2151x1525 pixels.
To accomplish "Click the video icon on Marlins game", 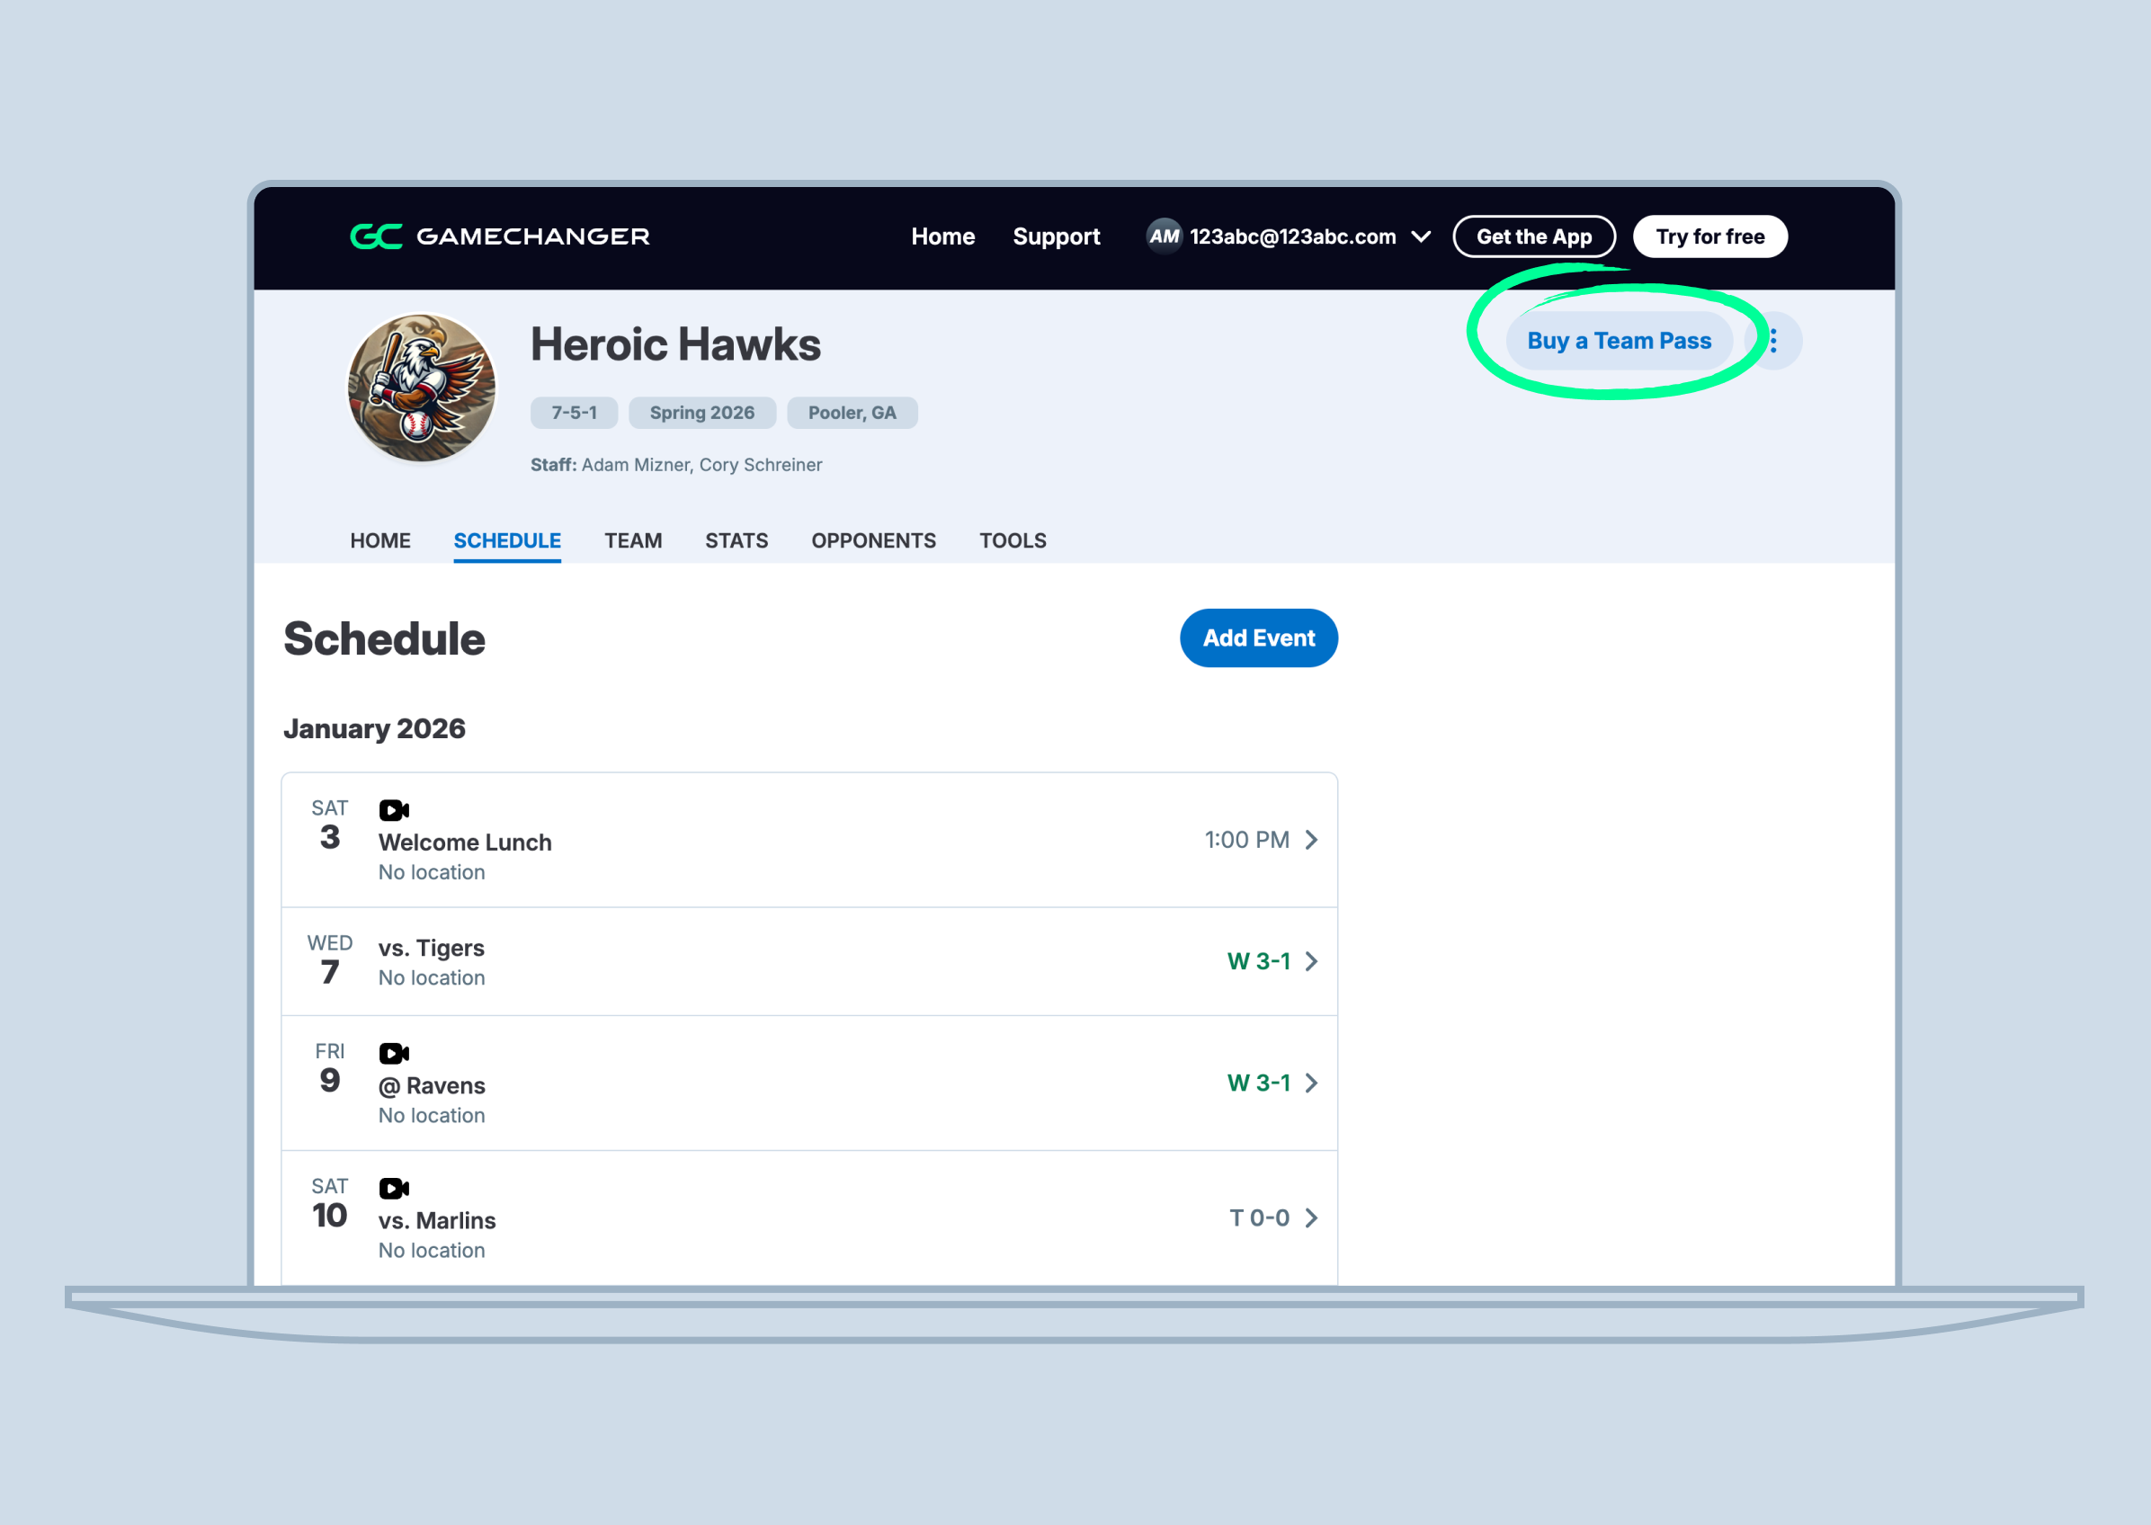I will (393, 1188).
